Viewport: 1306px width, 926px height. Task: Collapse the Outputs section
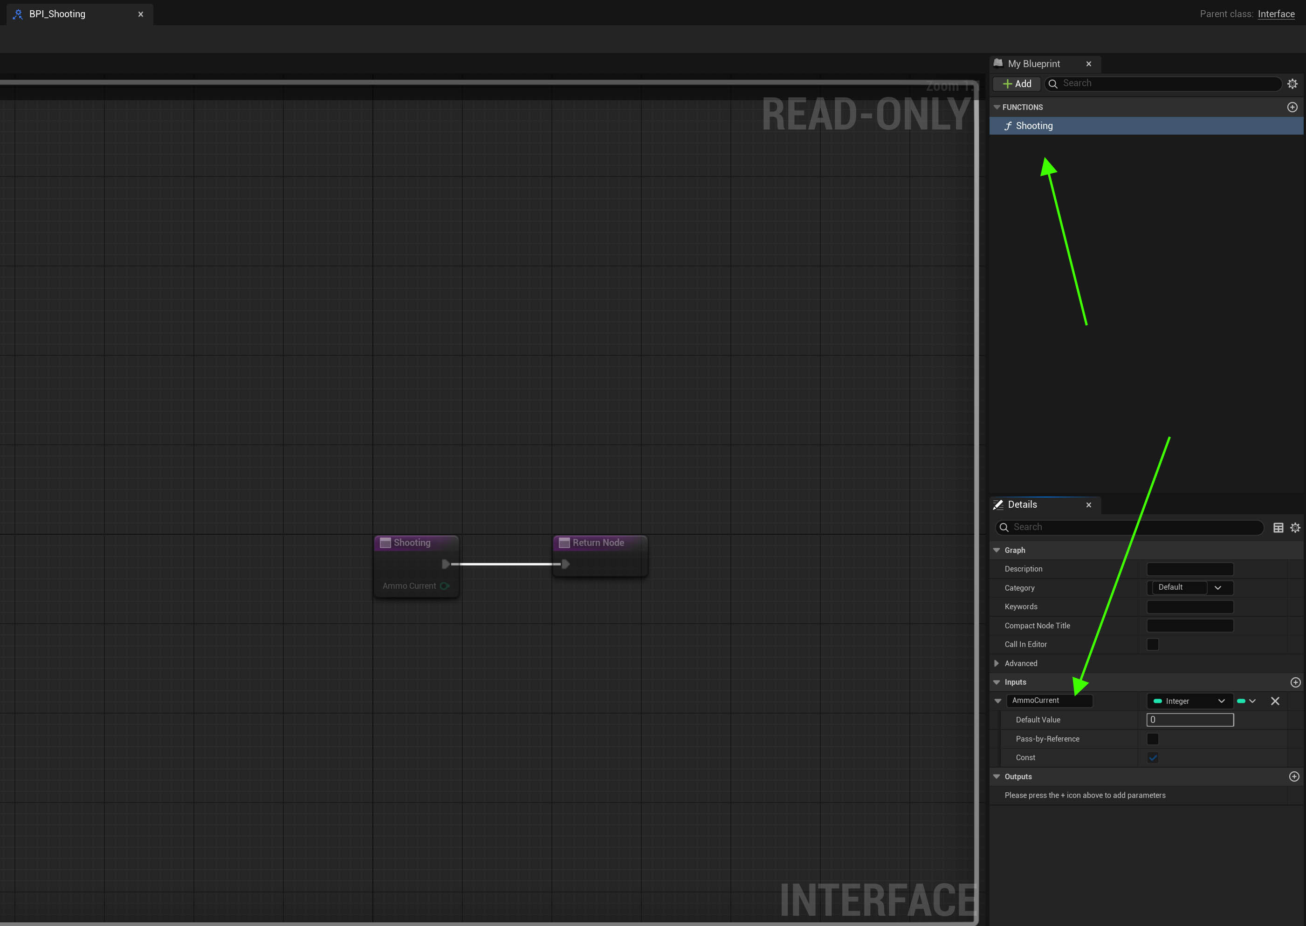click(997, 776)
